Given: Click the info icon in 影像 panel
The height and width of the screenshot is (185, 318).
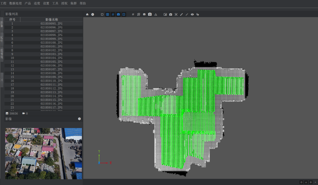Looking at the screenshot, I should coord(79,119).
